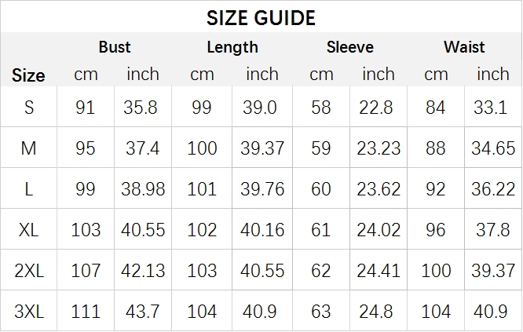Select the 3XL size row label

(x=29, y=312)
